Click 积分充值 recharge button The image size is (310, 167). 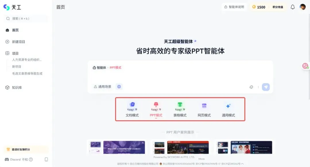[278, 7]
